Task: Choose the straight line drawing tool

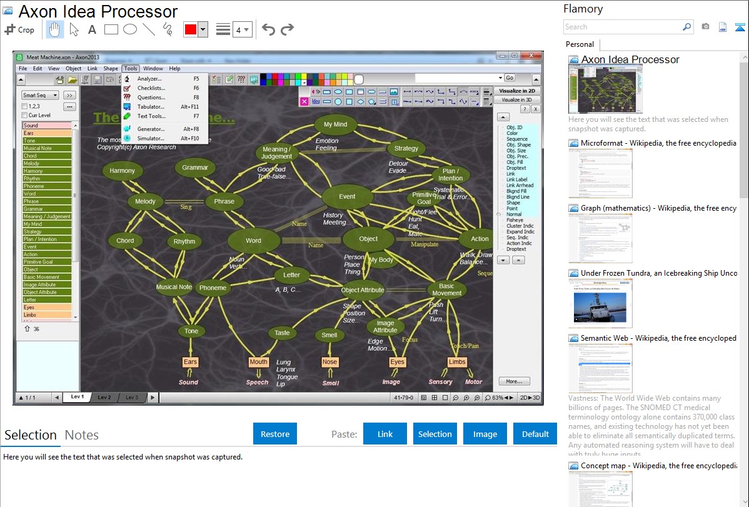Action: [x=149, y=29]
